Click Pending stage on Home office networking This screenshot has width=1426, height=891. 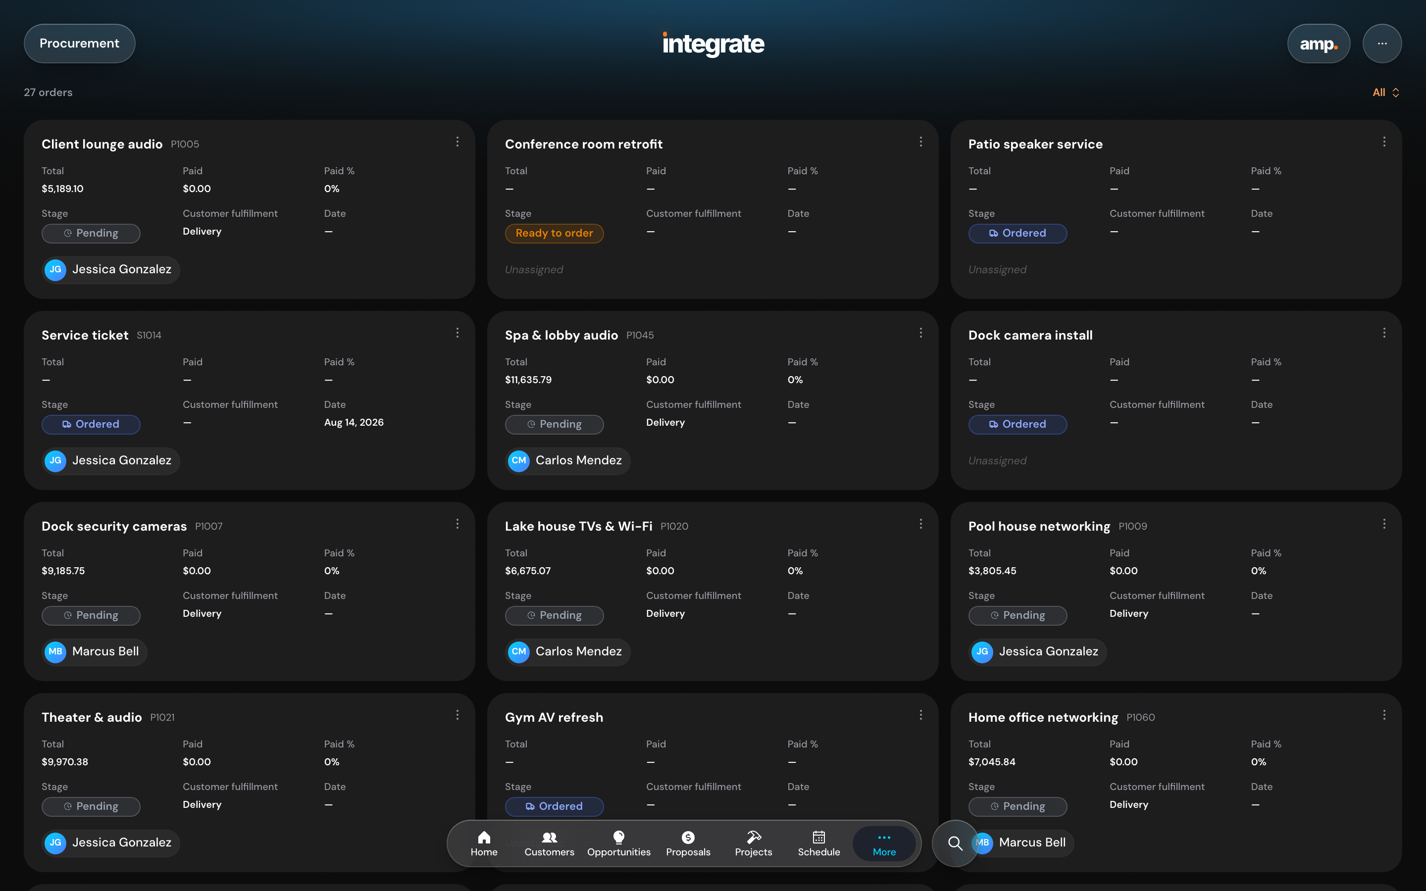click(1018, 806)
